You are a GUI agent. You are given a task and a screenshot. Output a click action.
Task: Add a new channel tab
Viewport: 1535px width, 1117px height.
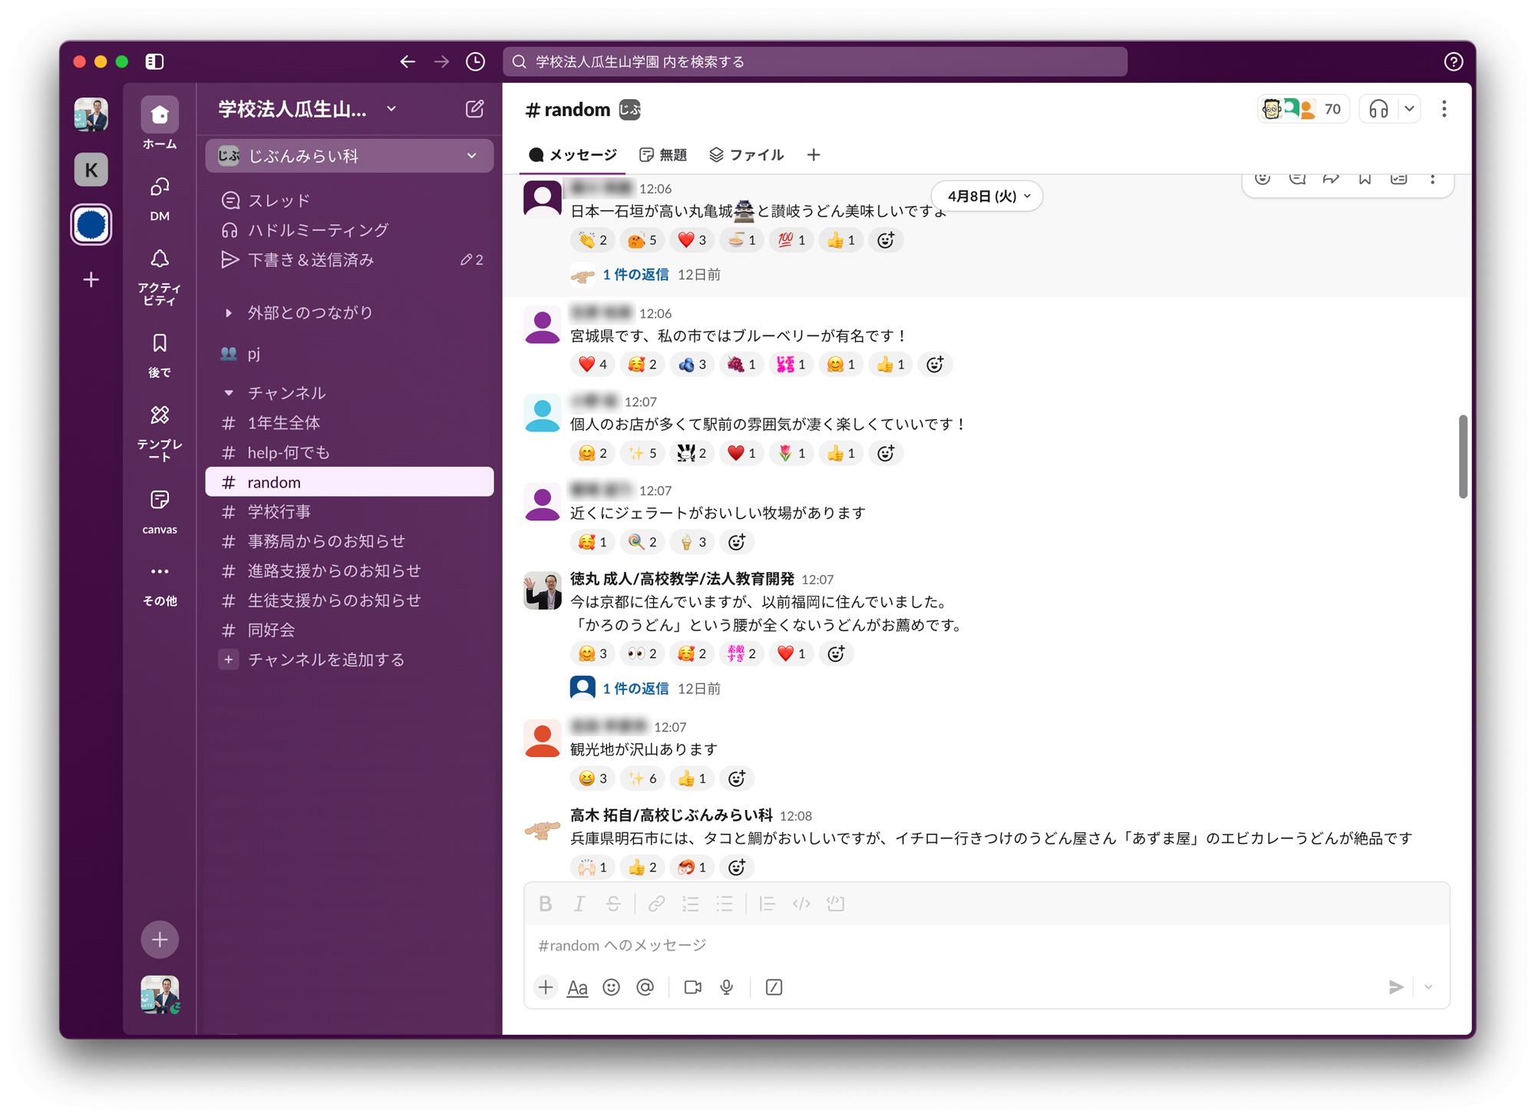(x=814, y=155)
